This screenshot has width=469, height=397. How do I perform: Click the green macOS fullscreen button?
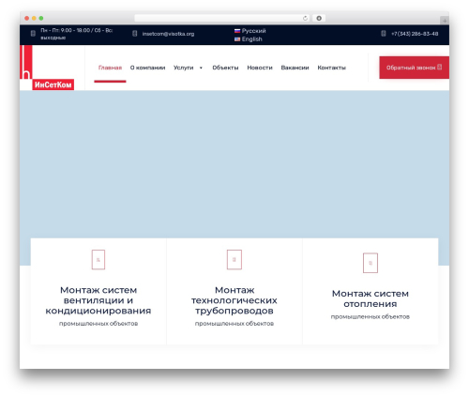(41, 18)
